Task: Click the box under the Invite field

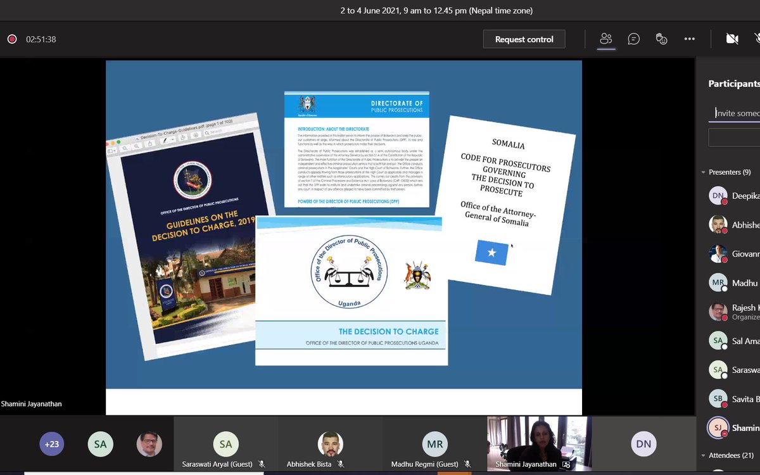Action: [x=735, y=137]
